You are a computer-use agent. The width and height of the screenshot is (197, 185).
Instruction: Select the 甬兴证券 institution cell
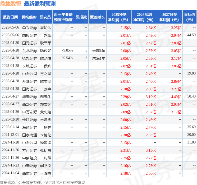coord(30,28)
